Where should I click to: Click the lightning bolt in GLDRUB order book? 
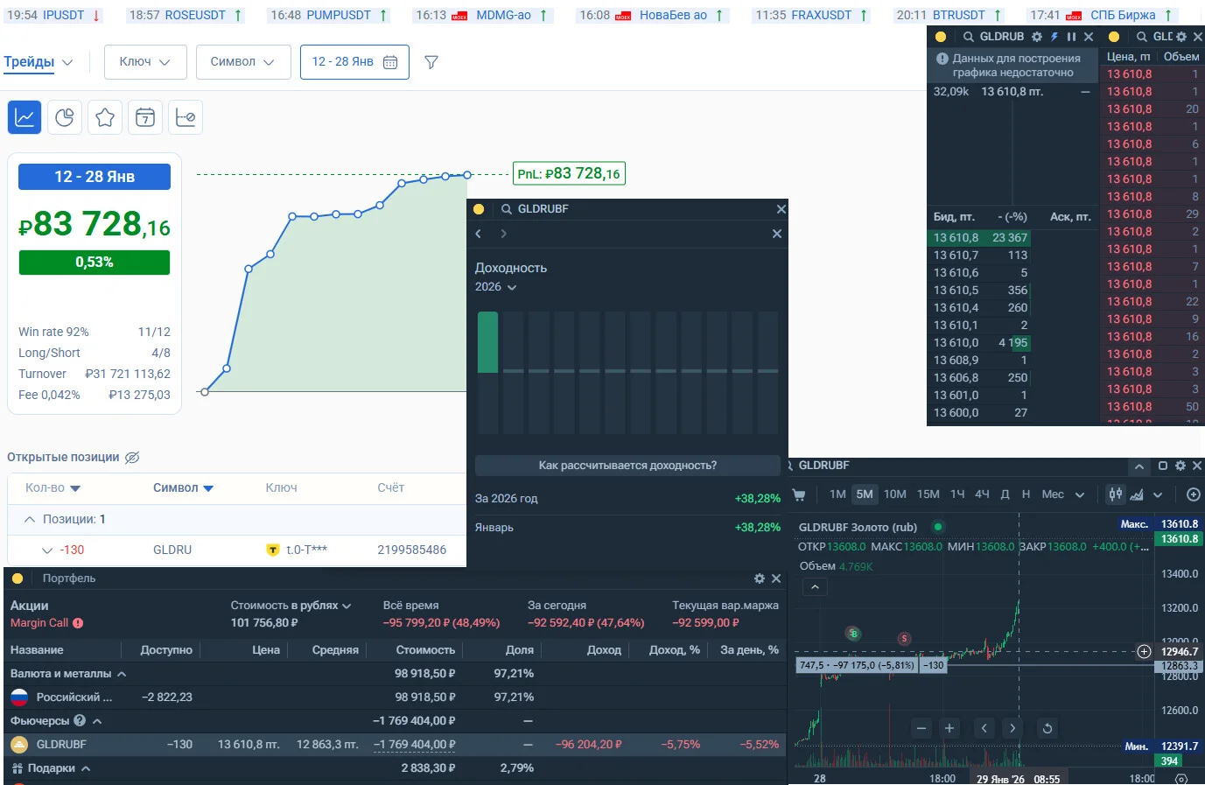(x=1054, y=37)
